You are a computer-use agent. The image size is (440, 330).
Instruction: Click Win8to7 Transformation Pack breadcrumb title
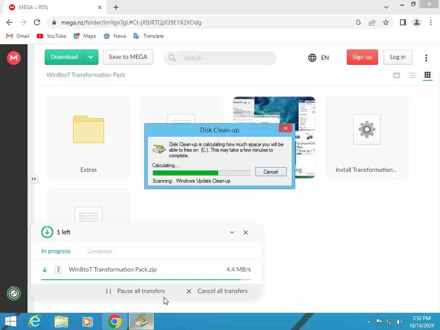(86, 75)
